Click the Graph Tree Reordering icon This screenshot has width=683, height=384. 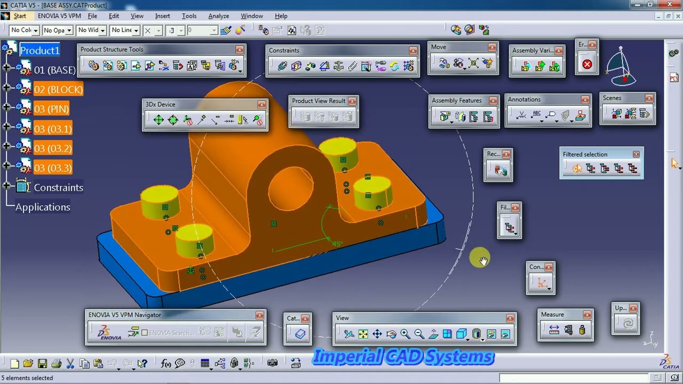(178, 66)
